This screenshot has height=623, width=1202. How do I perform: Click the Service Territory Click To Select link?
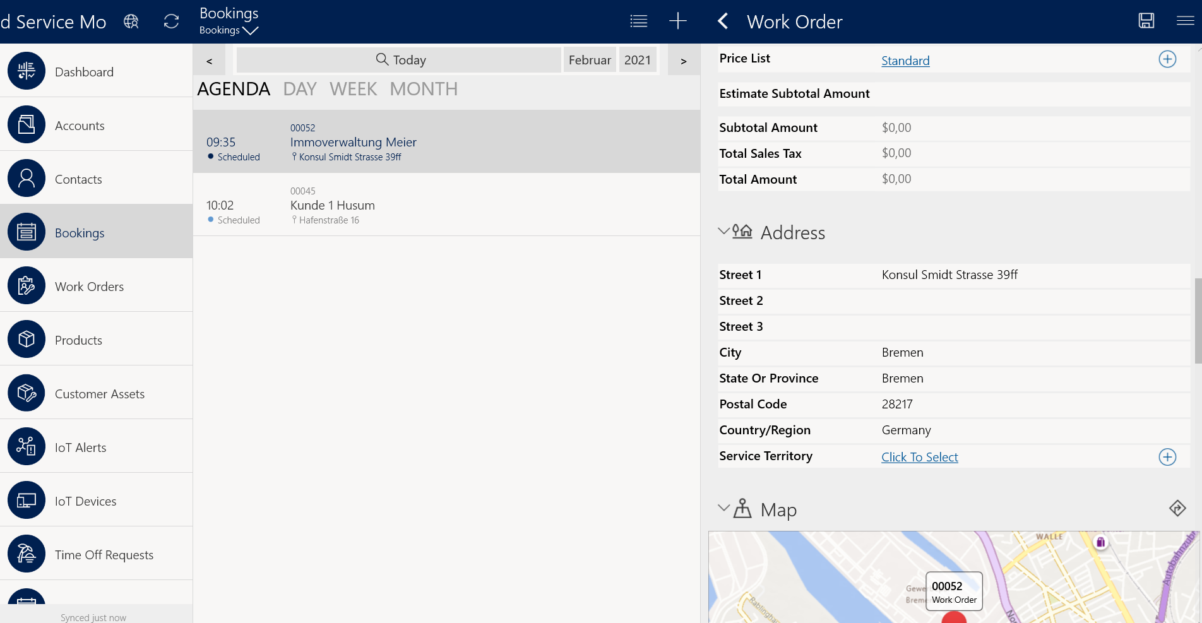pos(919,457)
